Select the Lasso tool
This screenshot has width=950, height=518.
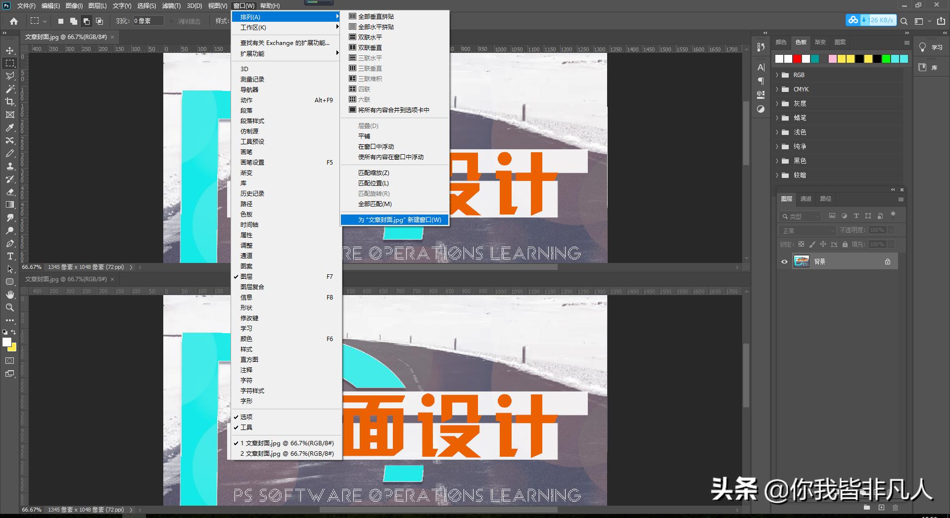click(x=10, y=76)
